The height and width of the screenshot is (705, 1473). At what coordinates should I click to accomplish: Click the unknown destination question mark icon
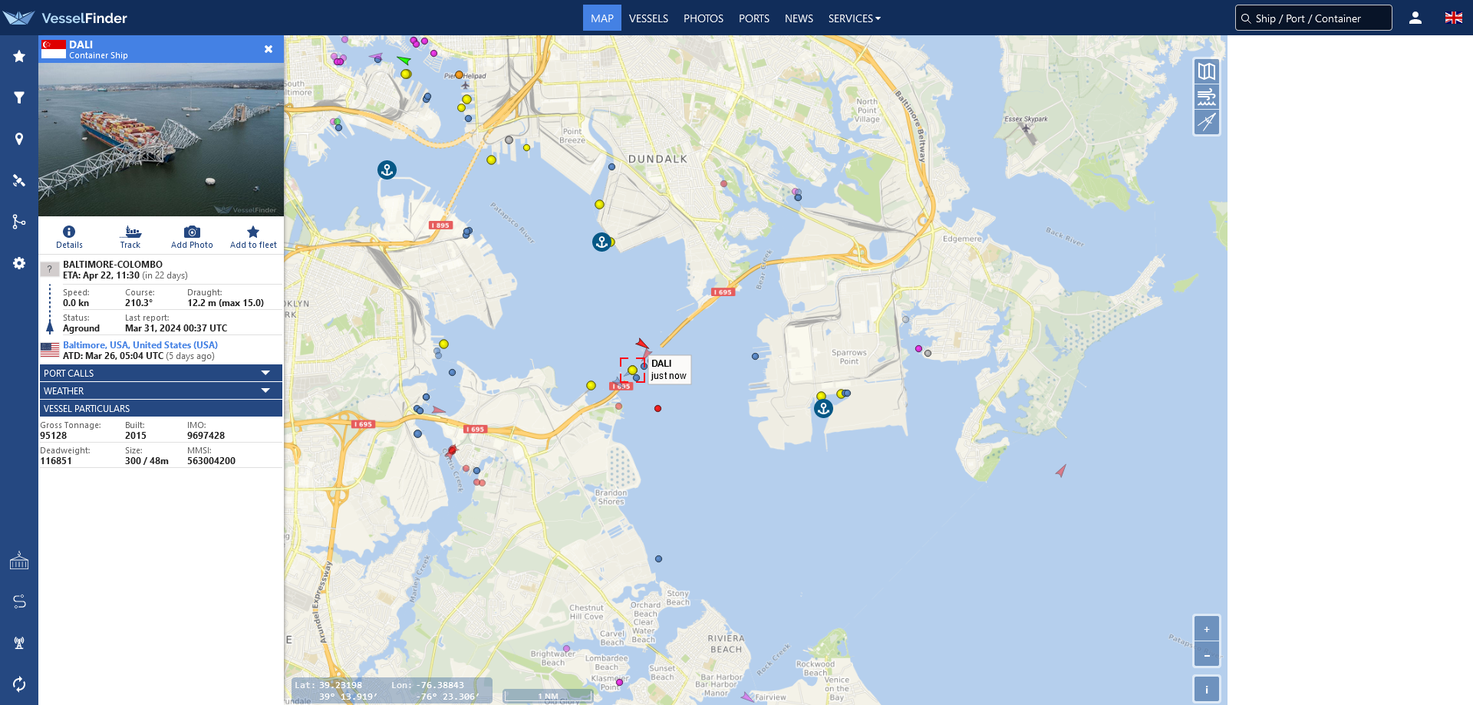[50, 269]
